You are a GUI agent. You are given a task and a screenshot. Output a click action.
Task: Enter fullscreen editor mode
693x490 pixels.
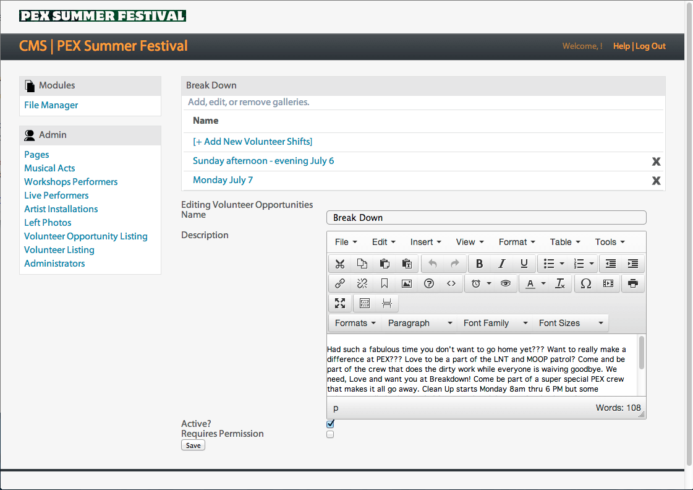click(340, 303)
